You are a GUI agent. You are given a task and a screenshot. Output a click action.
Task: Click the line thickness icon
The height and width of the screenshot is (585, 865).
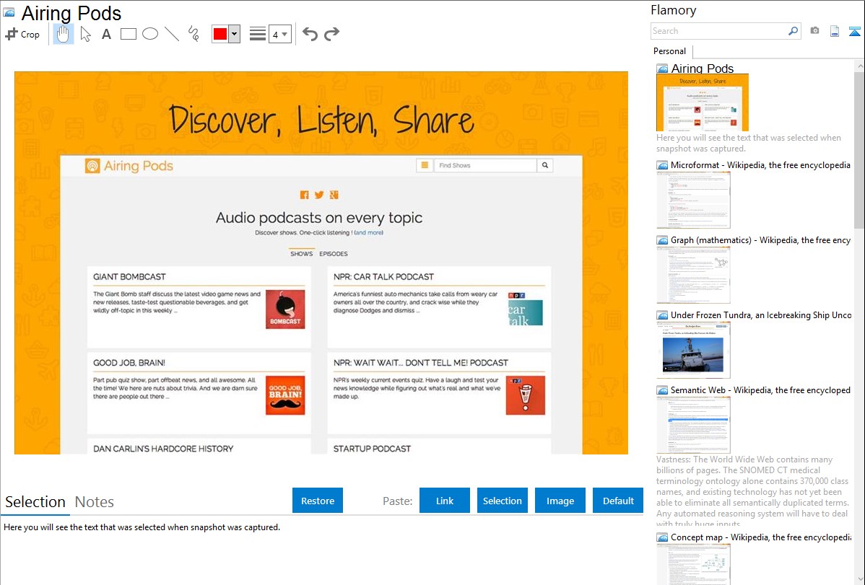(257, 34)
